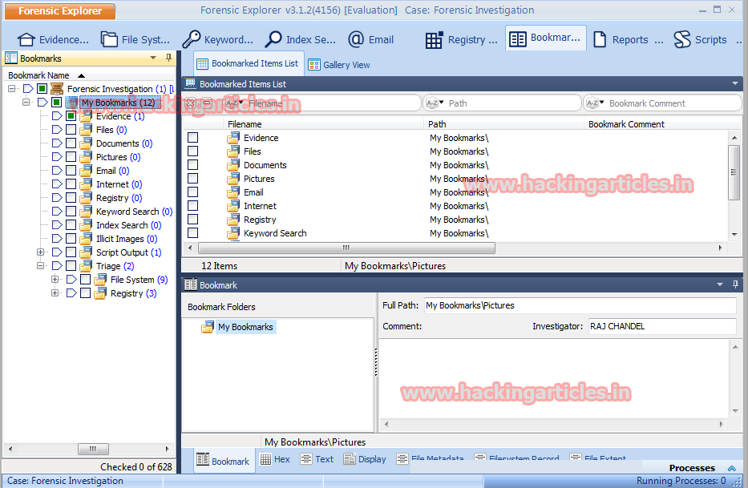Collapse the Forensic Investigation tree node
This screenshot has width=748, height=488.
click(12, 89)
